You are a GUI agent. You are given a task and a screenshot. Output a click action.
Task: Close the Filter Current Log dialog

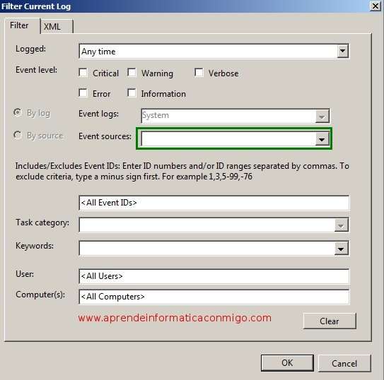tap(375, 6)
